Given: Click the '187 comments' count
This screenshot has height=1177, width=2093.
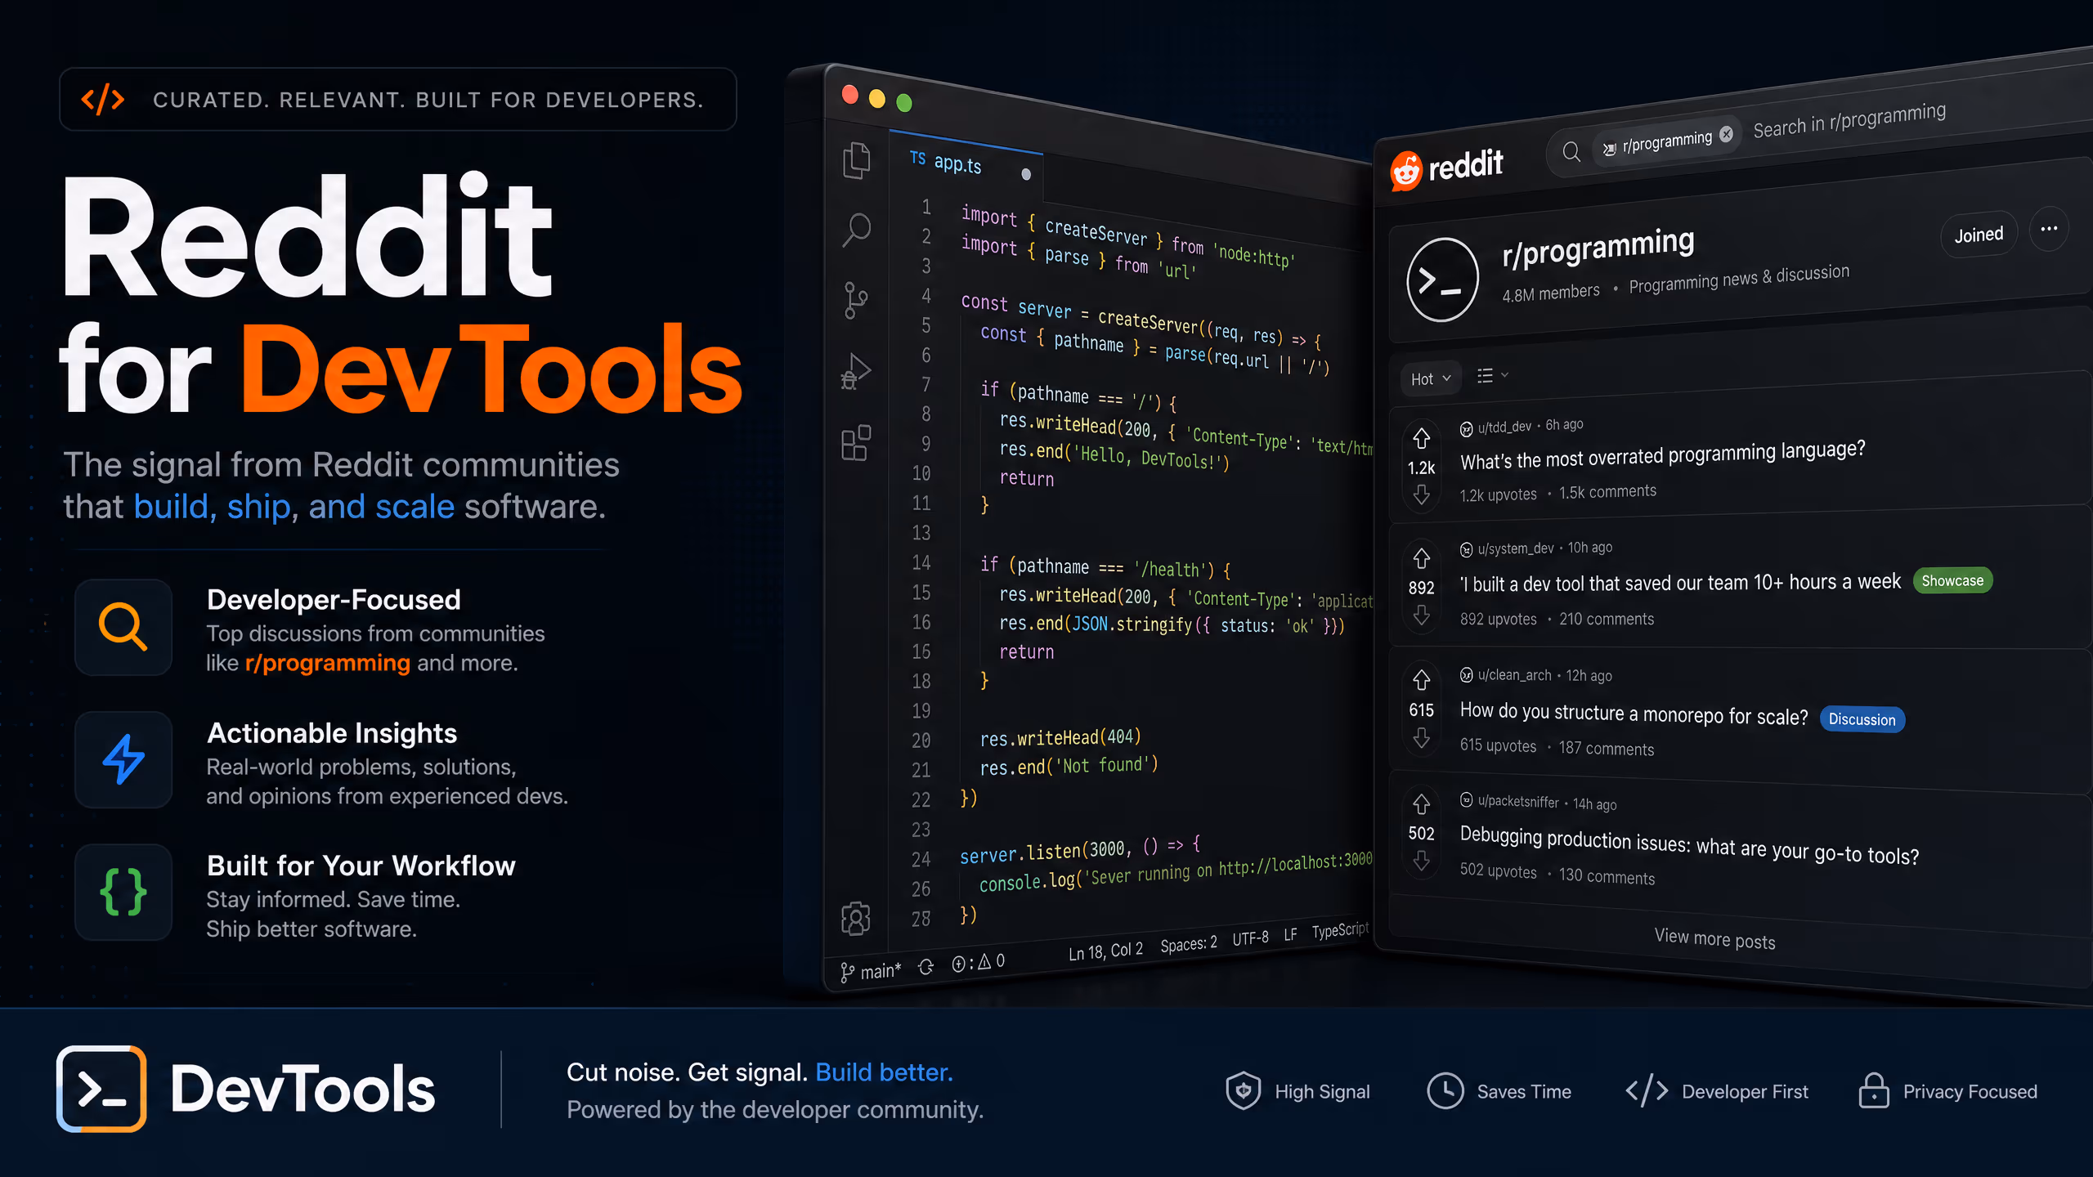Looking at the screenshot, I should 1606,748.
